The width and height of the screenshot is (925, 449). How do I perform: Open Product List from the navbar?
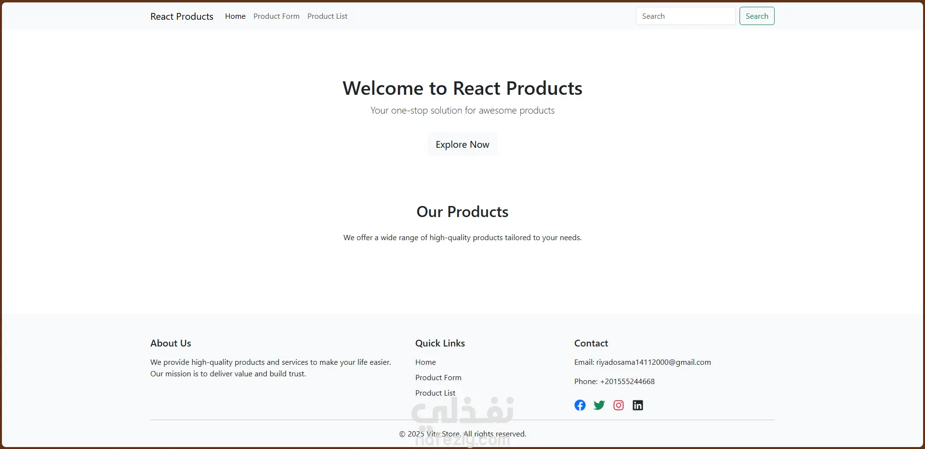(327, 16)
